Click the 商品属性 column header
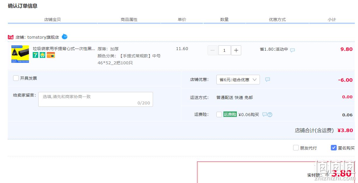358x183 pixels. [129, 19]
